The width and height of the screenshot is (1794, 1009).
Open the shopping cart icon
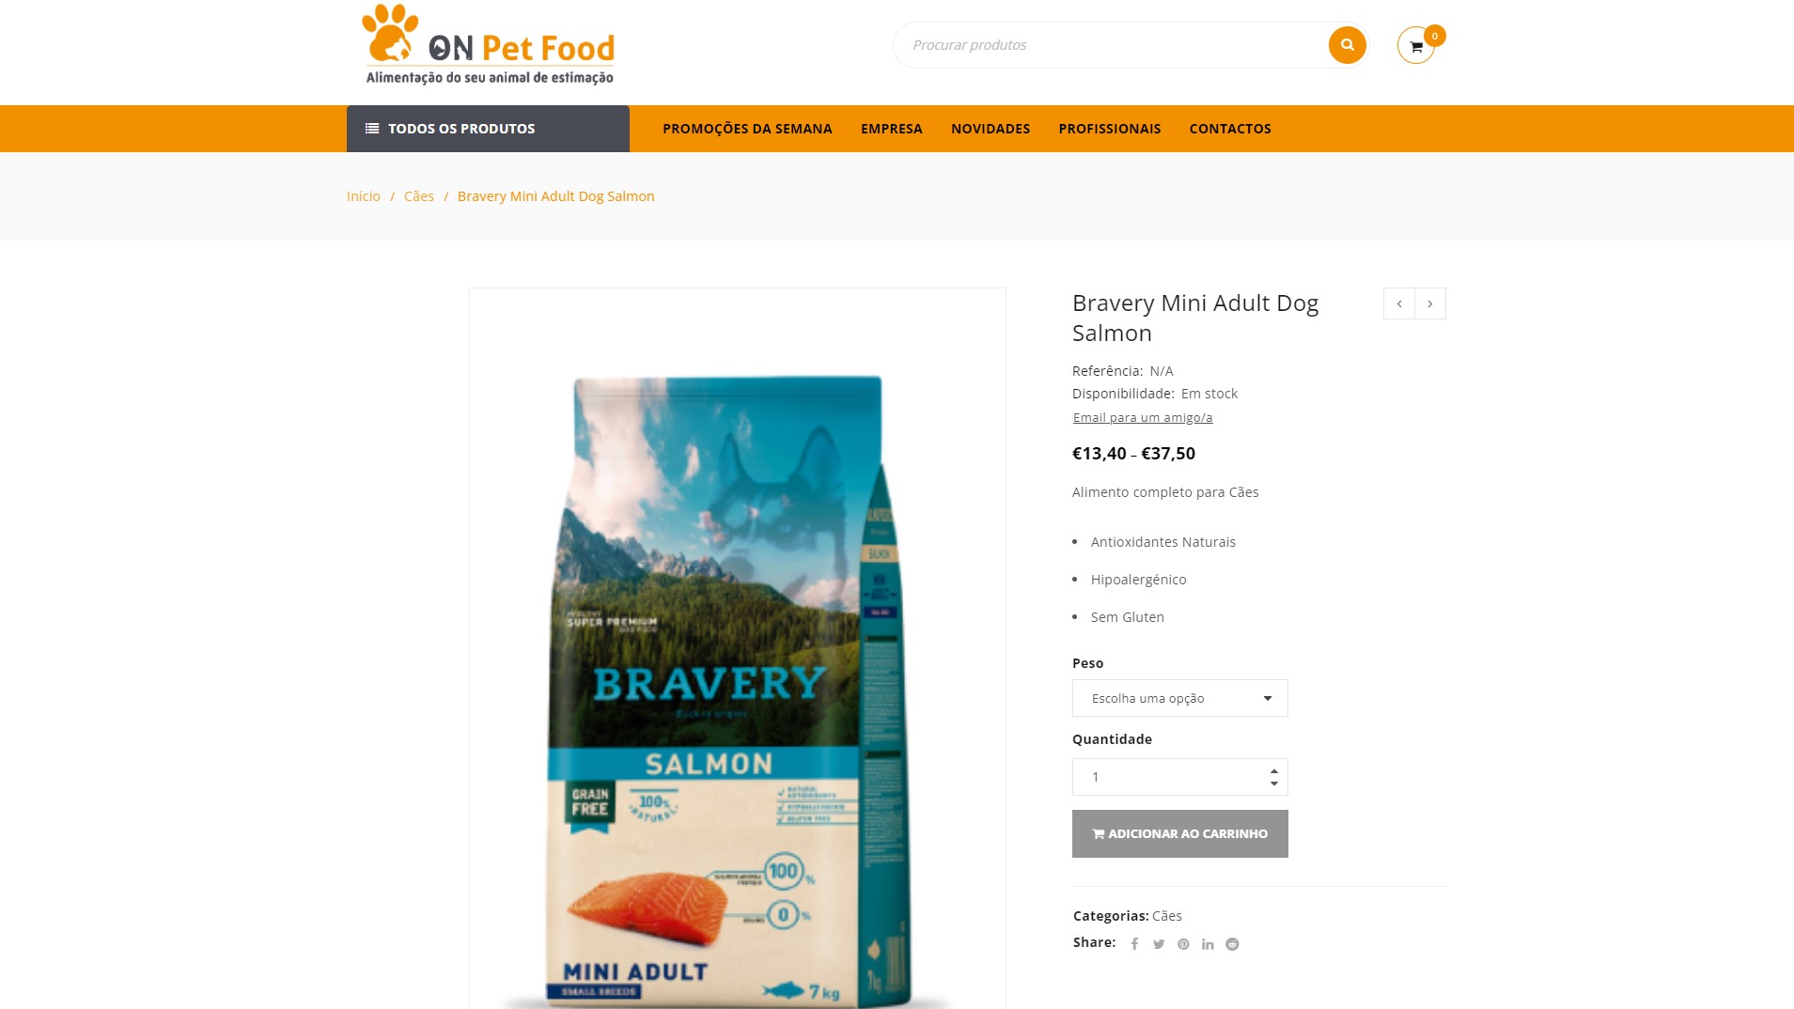pyautogui.click(x=1415, y=46)
